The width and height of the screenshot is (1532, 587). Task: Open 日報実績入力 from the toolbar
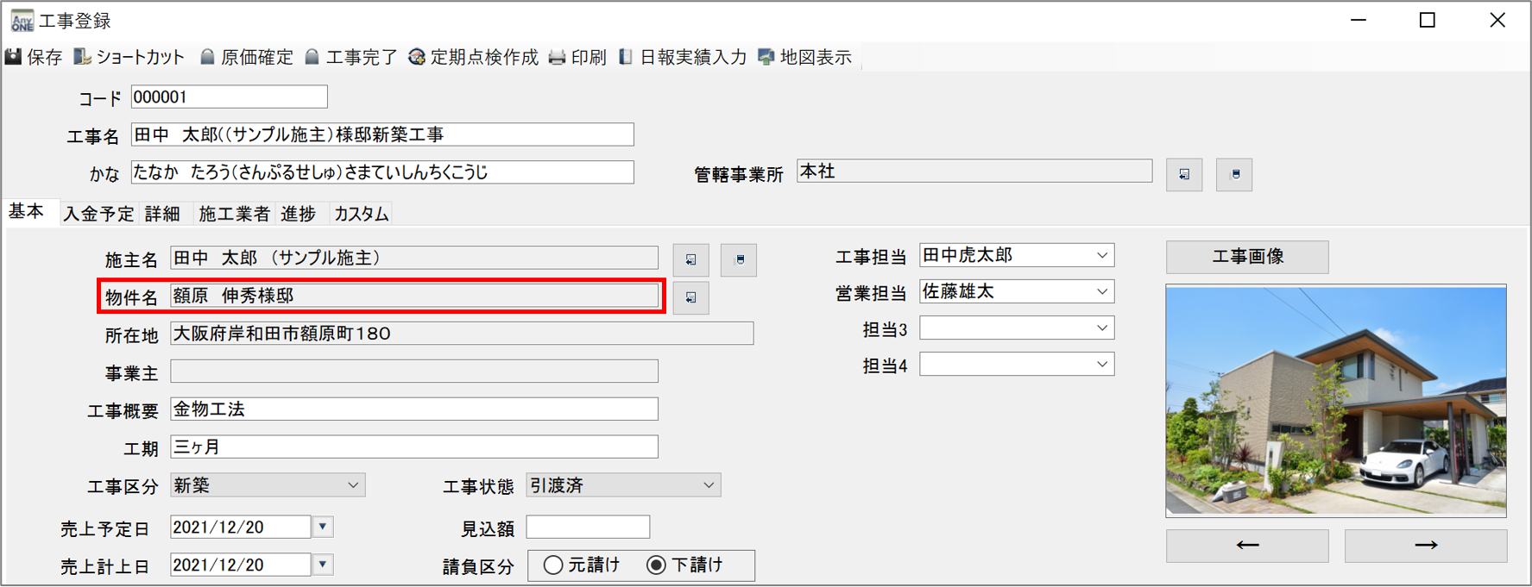pos(626,57)
